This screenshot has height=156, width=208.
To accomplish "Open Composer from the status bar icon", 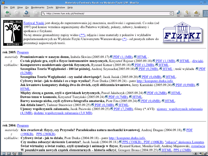I will point(14,154).
